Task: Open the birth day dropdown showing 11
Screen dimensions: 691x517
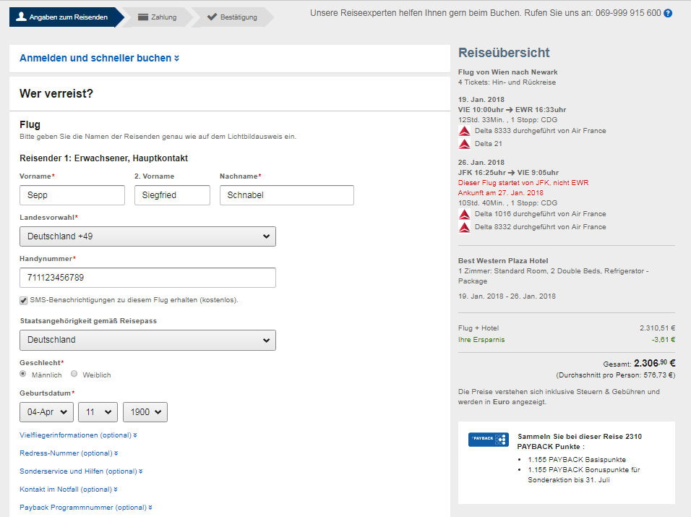Action: [98, 412]
